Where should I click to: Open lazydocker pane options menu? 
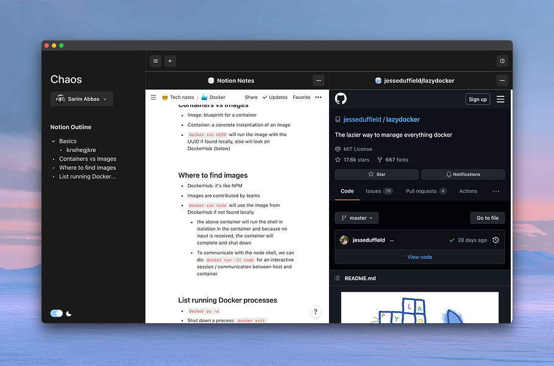[x=502, y=81]
